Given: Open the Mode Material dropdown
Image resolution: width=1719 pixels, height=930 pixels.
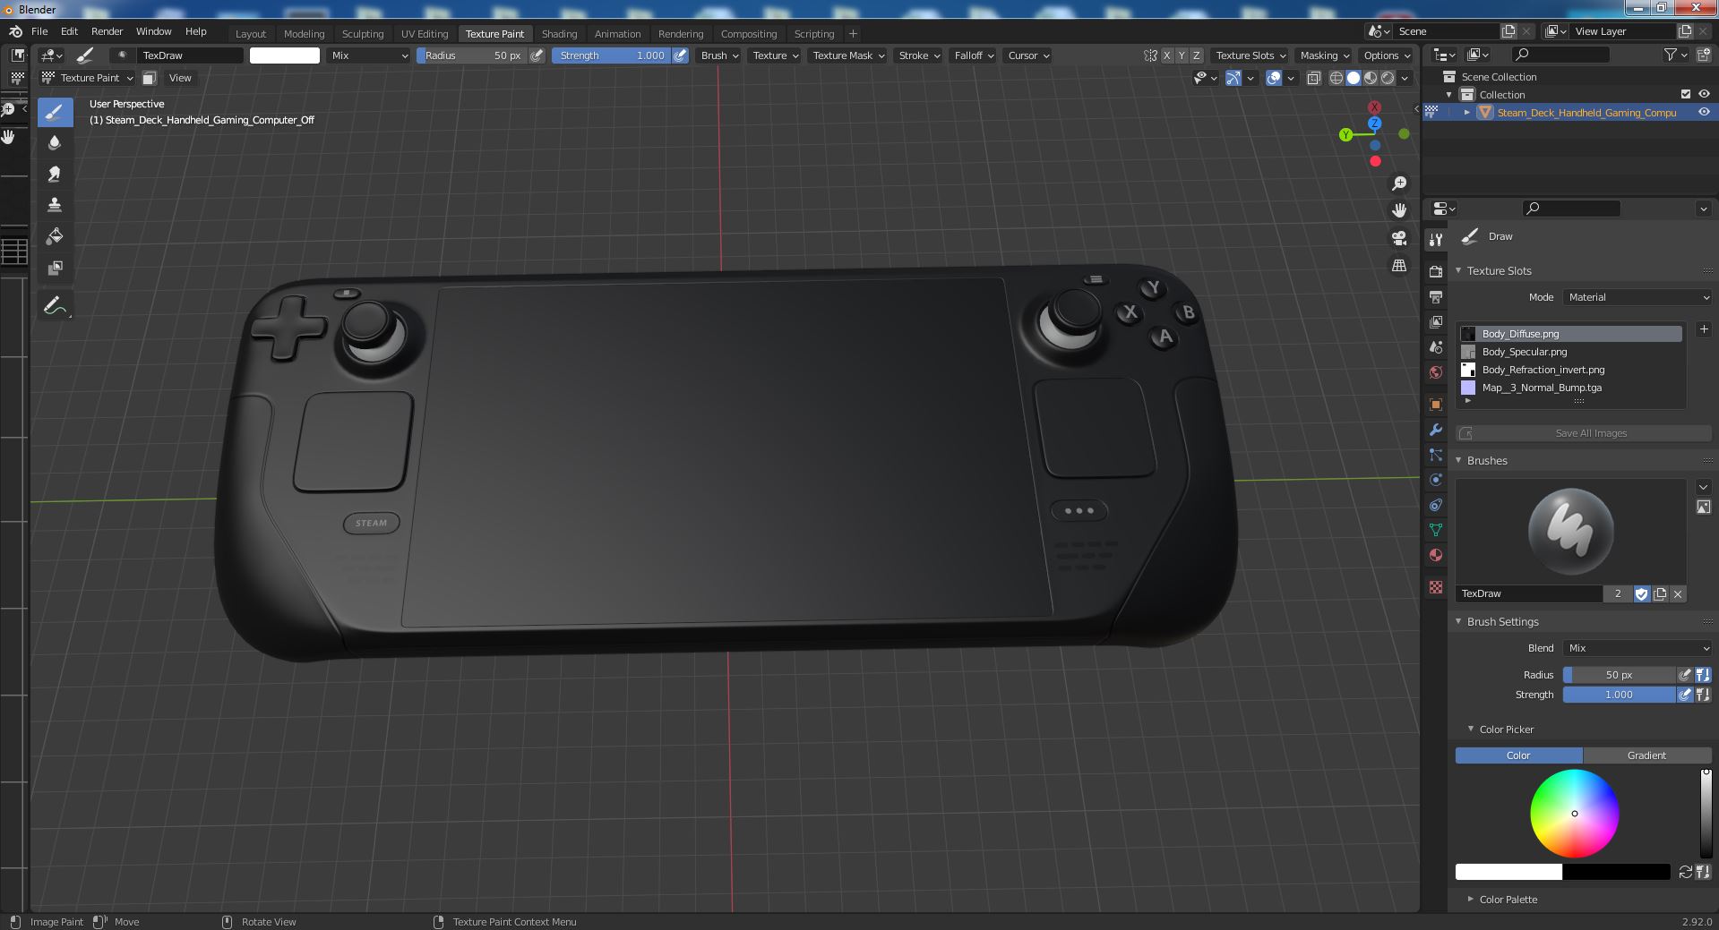Looking at the screenshot, I should [x=1637, y=297].
